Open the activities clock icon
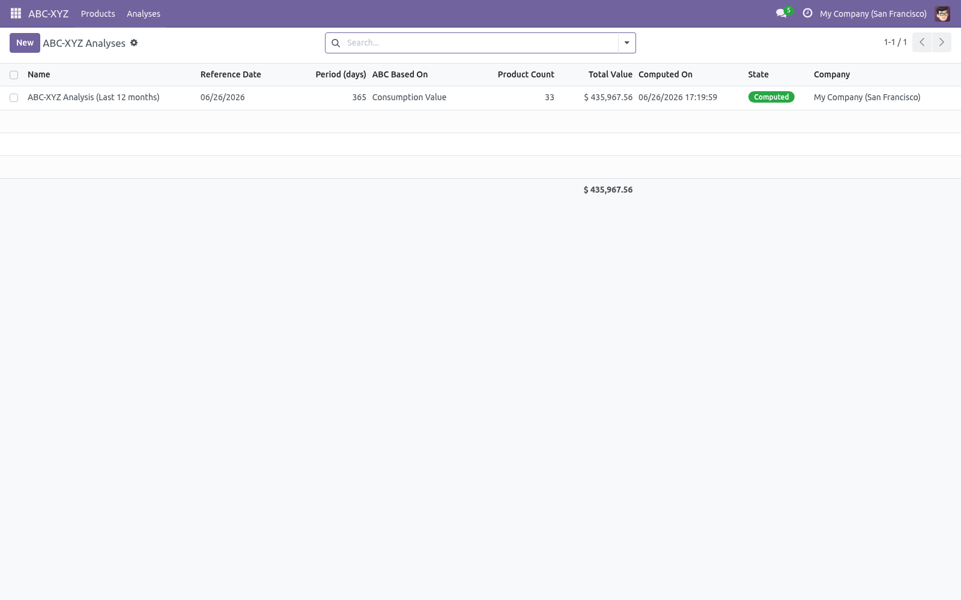 click(807, 13)
